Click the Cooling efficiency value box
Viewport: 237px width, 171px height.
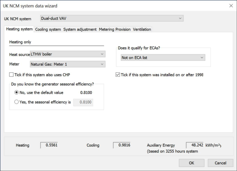[122, 145]
